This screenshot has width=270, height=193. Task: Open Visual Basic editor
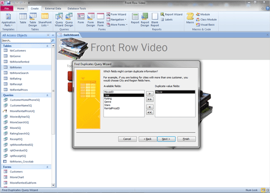(x=205, y=25)
